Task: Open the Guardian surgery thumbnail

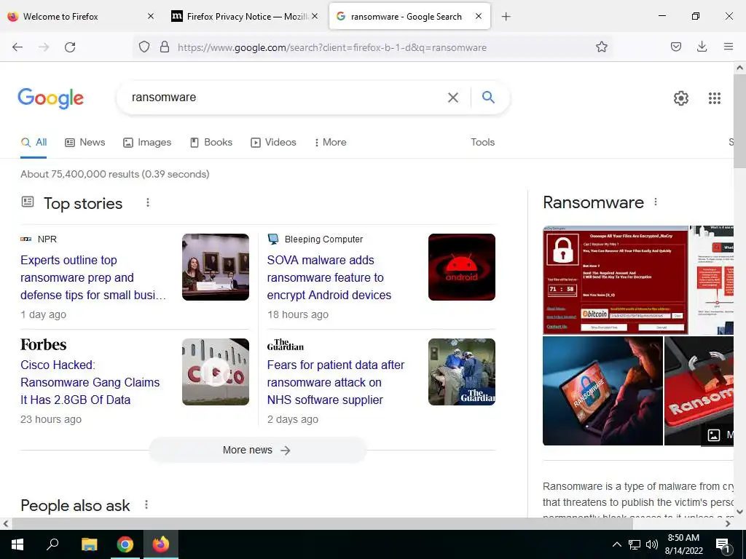Action: (461, 372)
